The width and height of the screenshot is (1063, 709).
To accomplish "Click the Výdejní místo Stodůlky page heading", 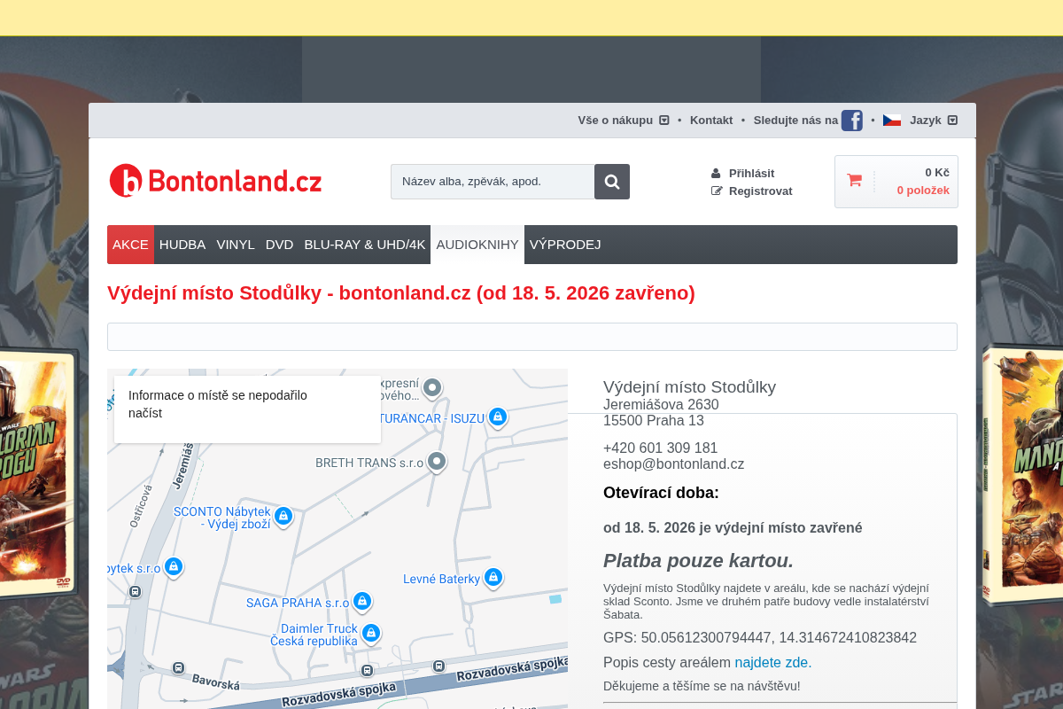I will [401, 293].
